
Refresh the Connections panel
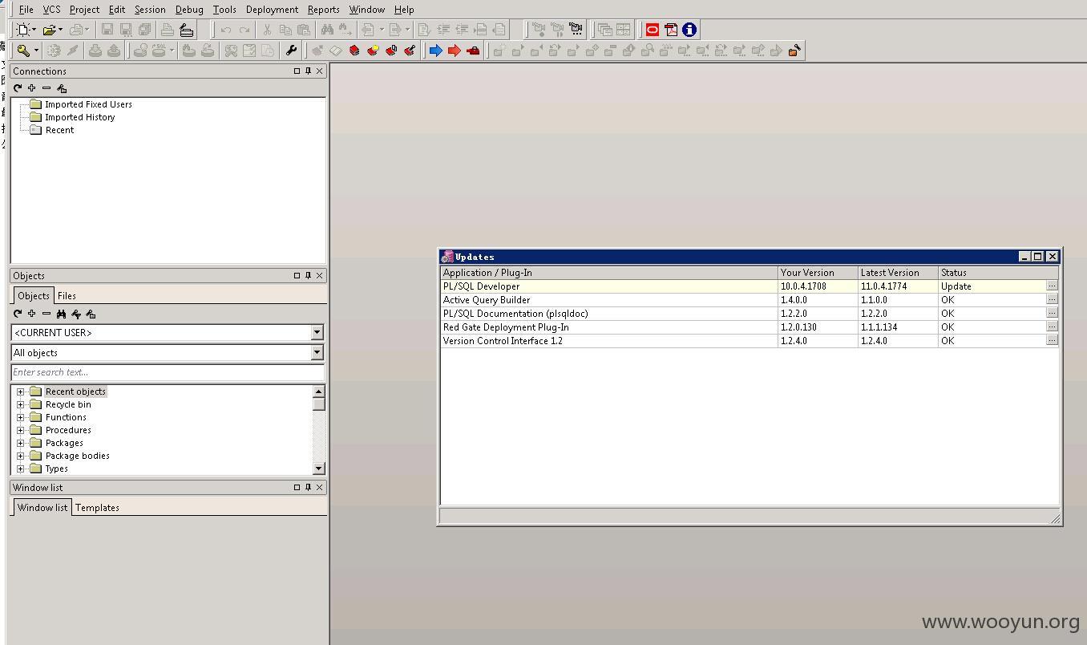[x=18, y=88]
